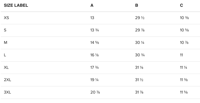This screenshot has height=103, width=200.
Task: Select the 2XL size label cell
Action: 8,80
